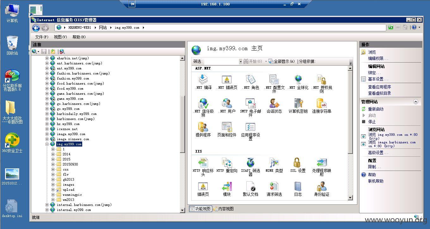The height and width of the screenshot is (229, 430).
Task: Open the 计算机密钥 icon
Action: (298, 106)
